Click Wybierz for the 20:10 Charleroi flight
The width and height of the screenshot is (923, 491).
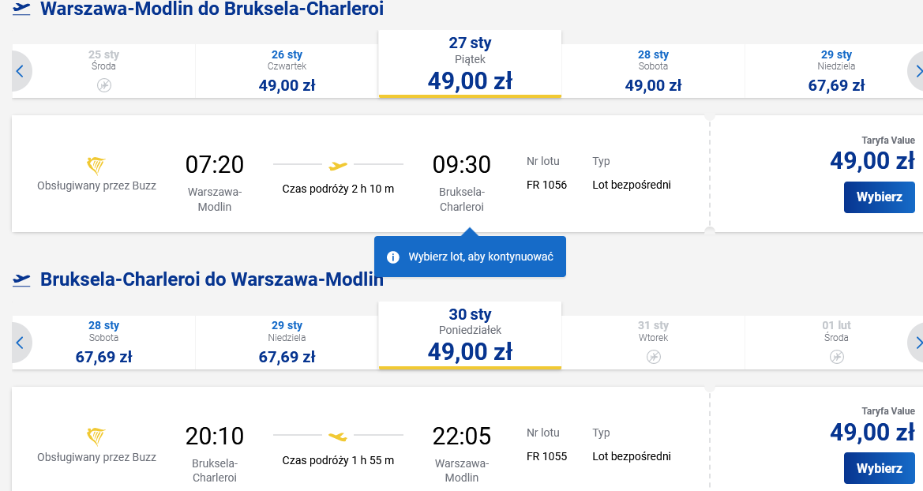tap(879, 469)
